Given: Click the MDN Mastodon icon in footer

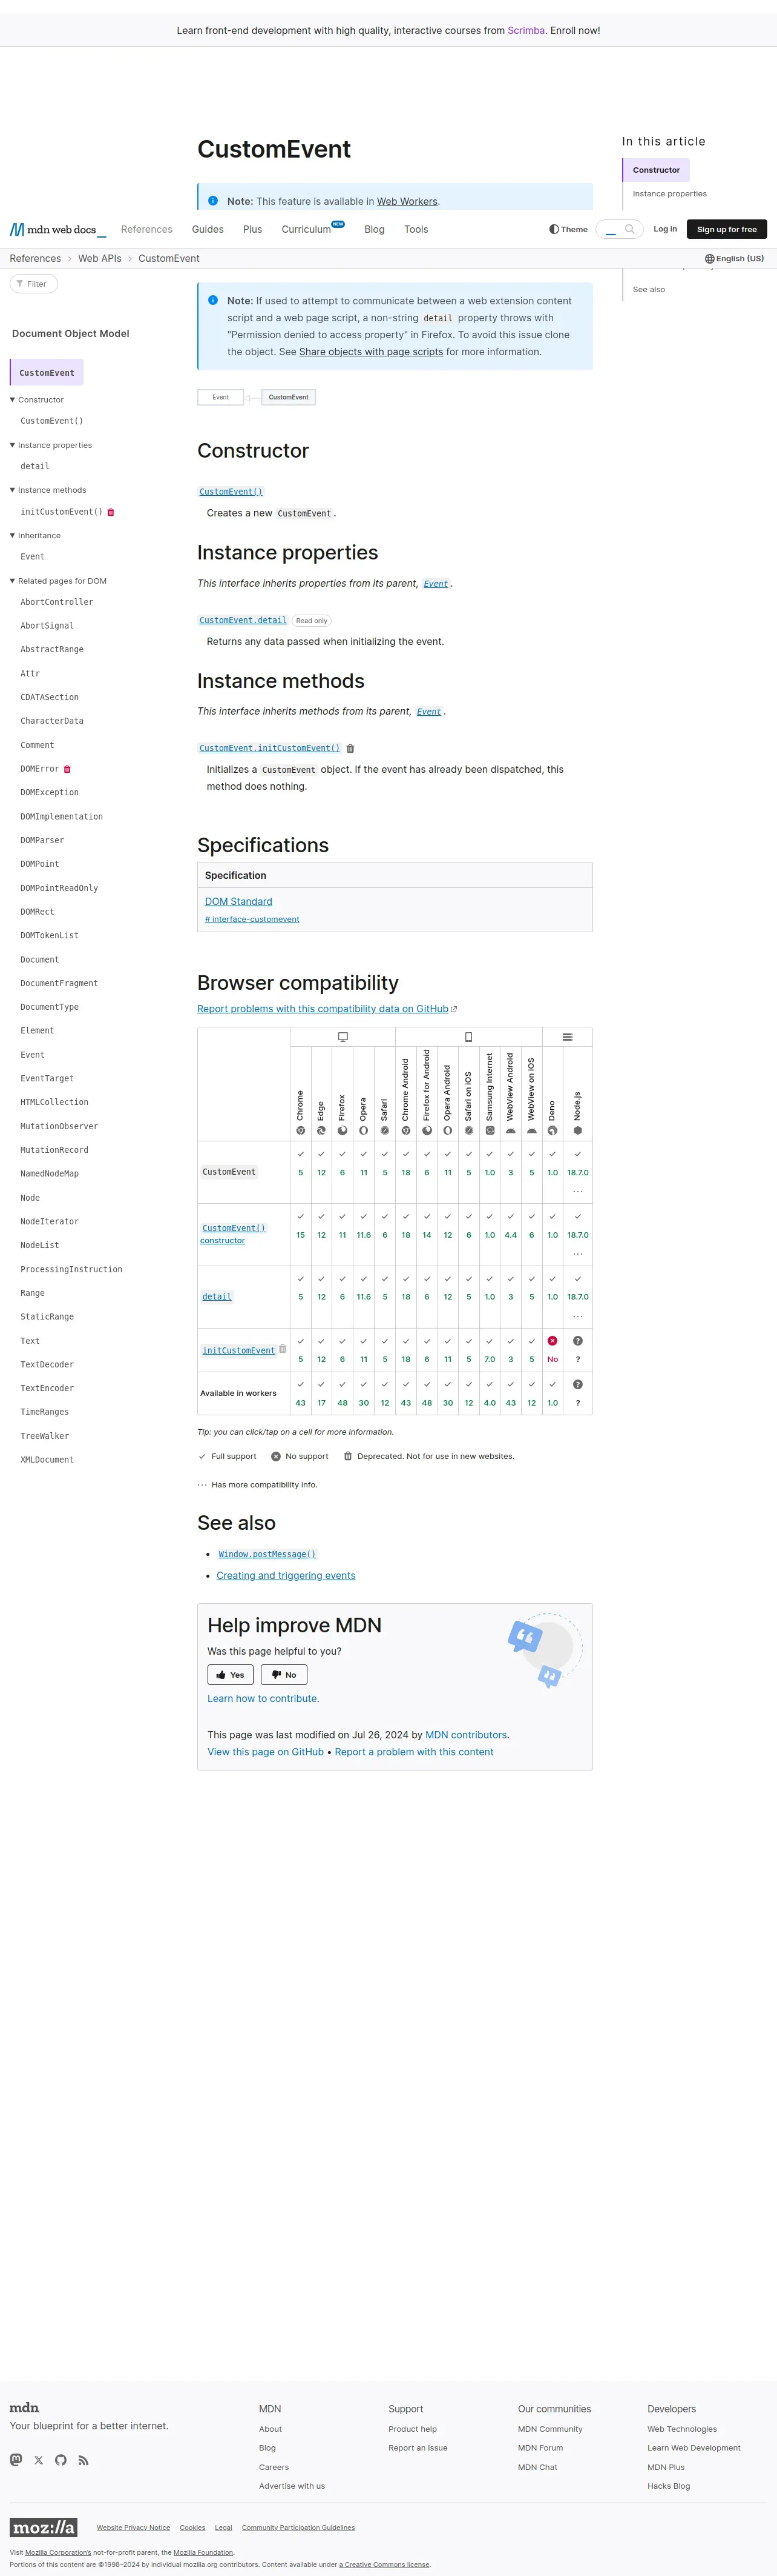Looking at the screenshot, I should coord(16,2459).
